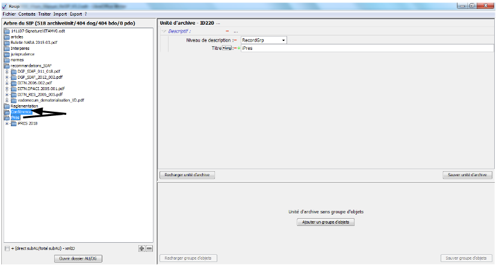The height and width of the screenshot is (265, 496).
Task: Click the red minus icon next to Descriptif
Action: tap(227, 31)
